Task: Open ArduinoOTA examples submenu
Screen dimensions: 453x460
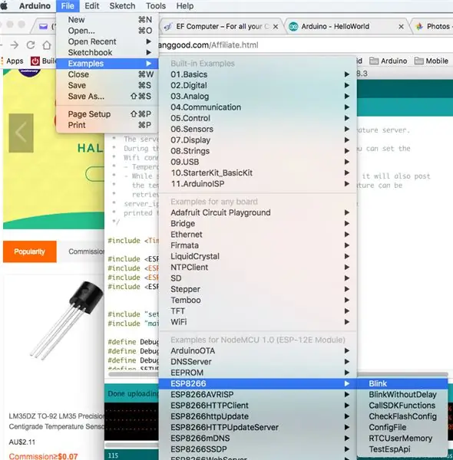Action: [258, 350]
